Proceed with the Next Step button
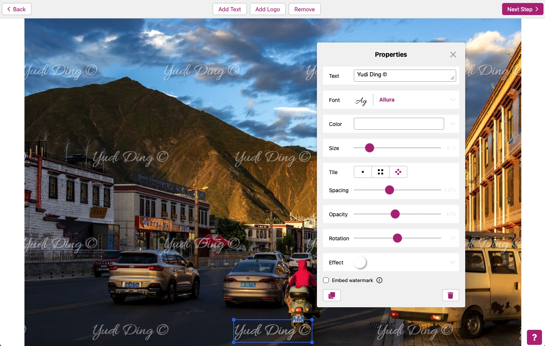This screenshot has width=545, height=346. point(523,9)
